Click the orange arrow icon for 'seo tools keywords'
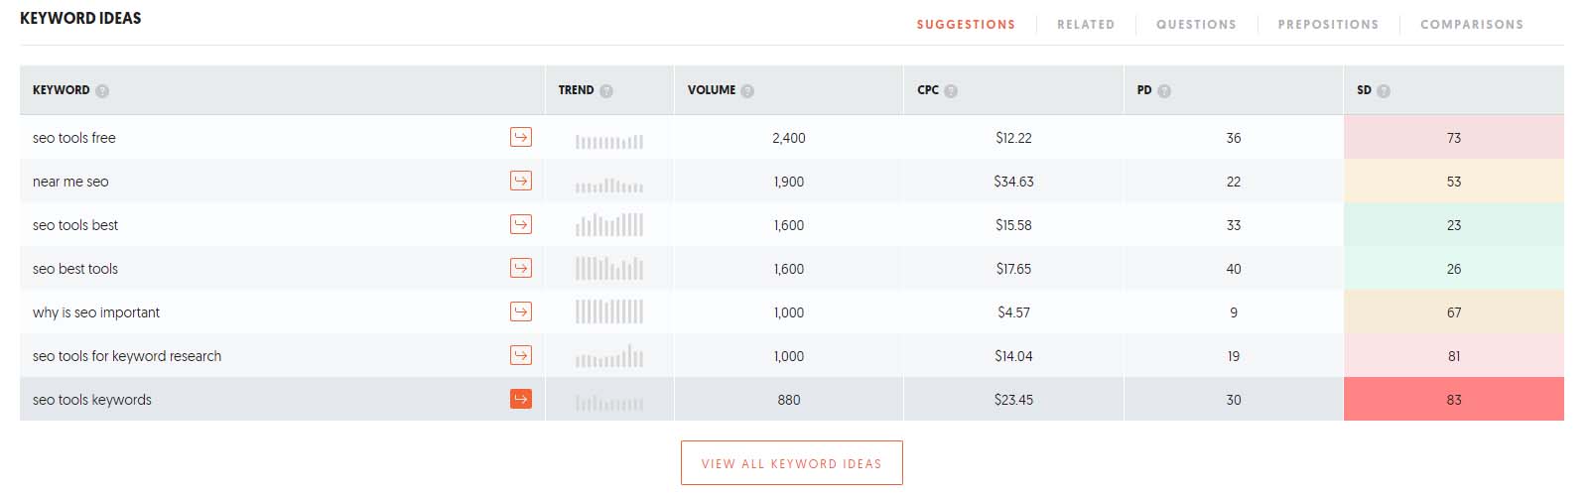The width and height of the screenshot is (1590, 496). tap(521, 399)
